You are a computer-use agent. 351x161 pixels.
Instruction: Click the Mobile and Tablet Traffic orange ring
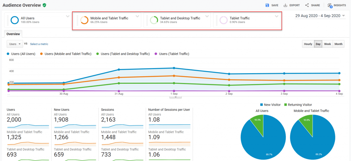84,20
